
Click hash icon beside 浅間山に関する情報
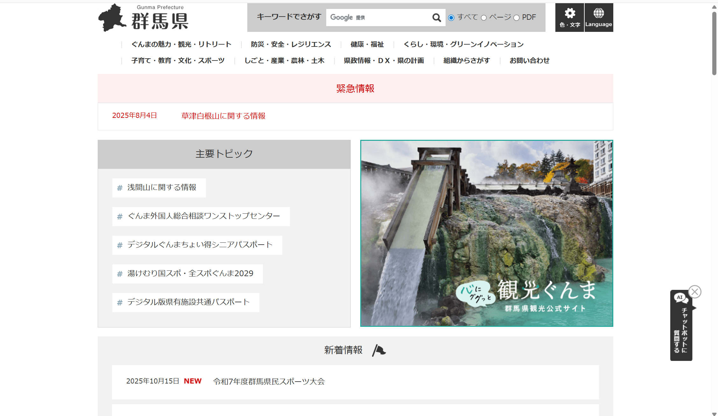pos(120,188)
